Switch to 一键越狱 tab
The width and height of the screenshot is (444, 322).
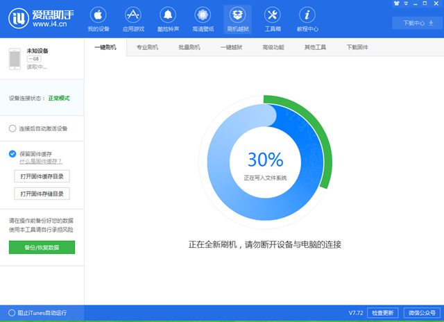(x=231, y=47)
